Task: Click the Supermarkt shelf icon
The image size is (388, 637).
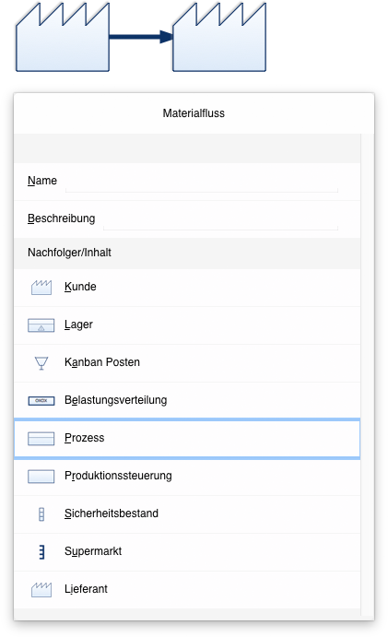Action: [41, 551]
